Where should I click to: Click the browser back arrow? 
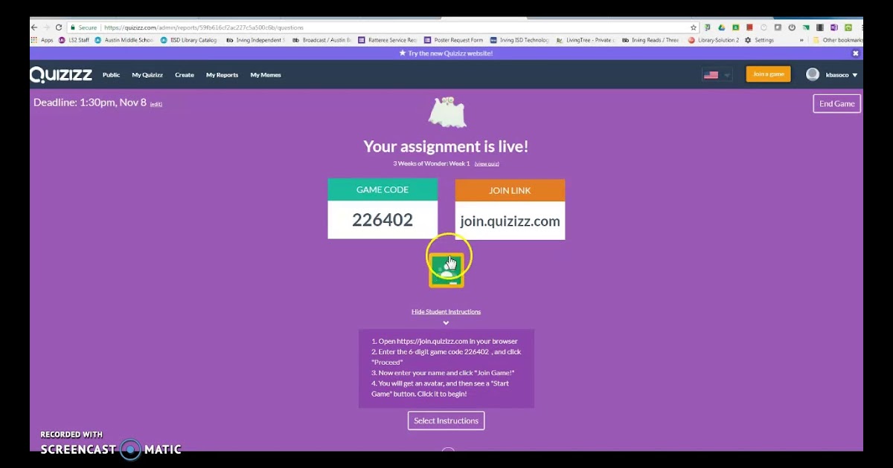pos(34,27)
